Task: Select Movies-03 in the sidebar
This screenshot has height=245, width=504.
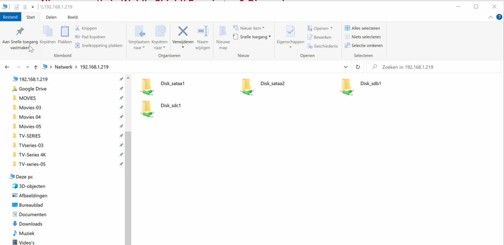Action: [x=30, y=108]
